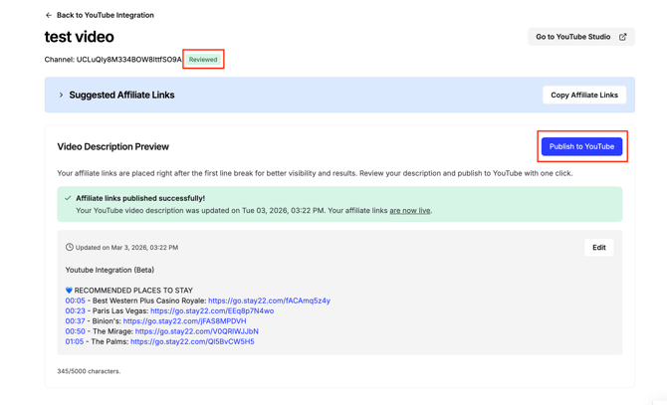Image resolution: width=667 pixels, height=405 pixels.
Task: Click the blue heart emoji icon
Action: click(69, 291)
